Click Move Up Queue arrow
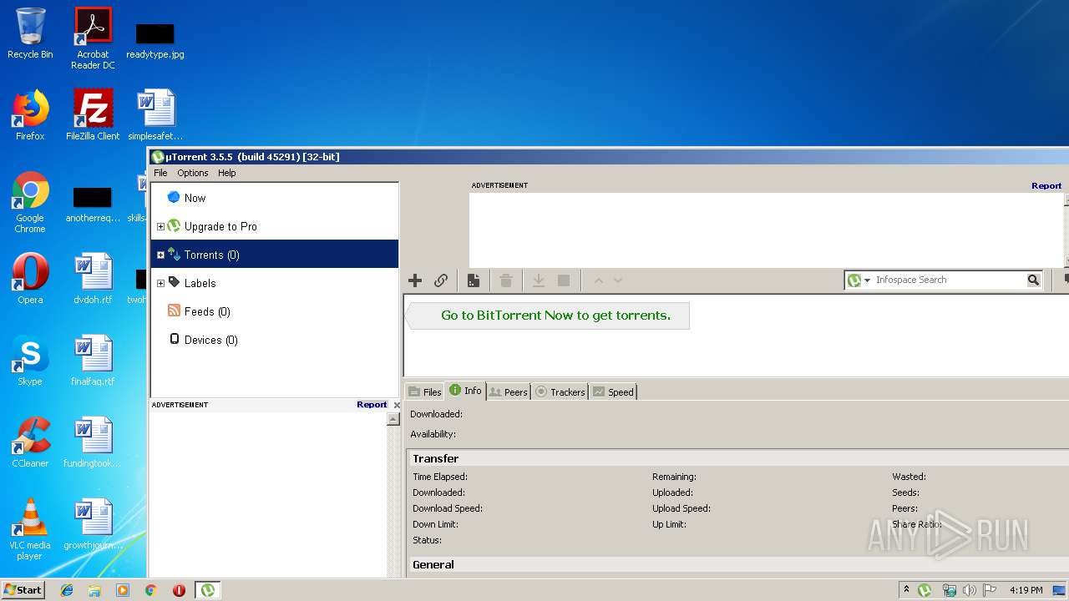Image resolution: width=1069 pixels, height=601 pixels. point(598,280)
